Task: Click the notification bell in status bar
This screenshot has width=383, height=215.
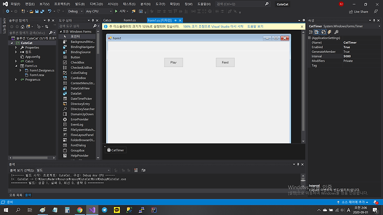Action: tap(376, 202)
